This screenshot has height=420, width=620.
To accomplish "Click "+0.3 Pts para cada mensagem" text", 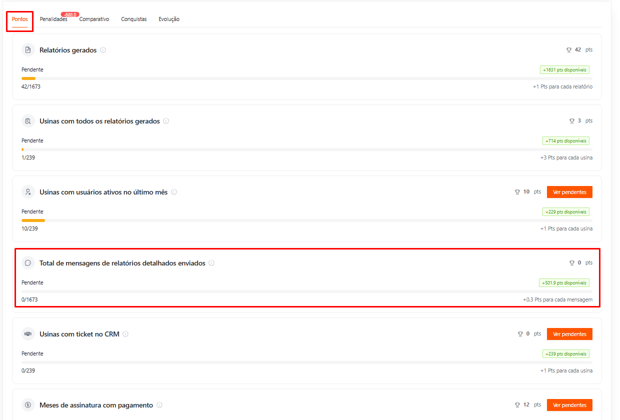I will click(x=557, y=299).
